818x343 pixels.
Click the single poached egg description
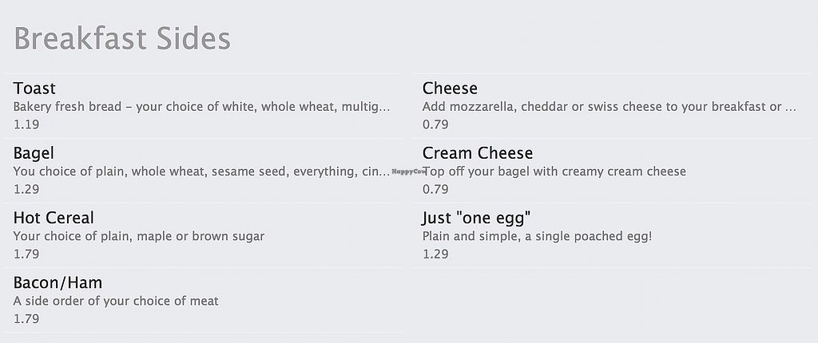click(537, 236)
